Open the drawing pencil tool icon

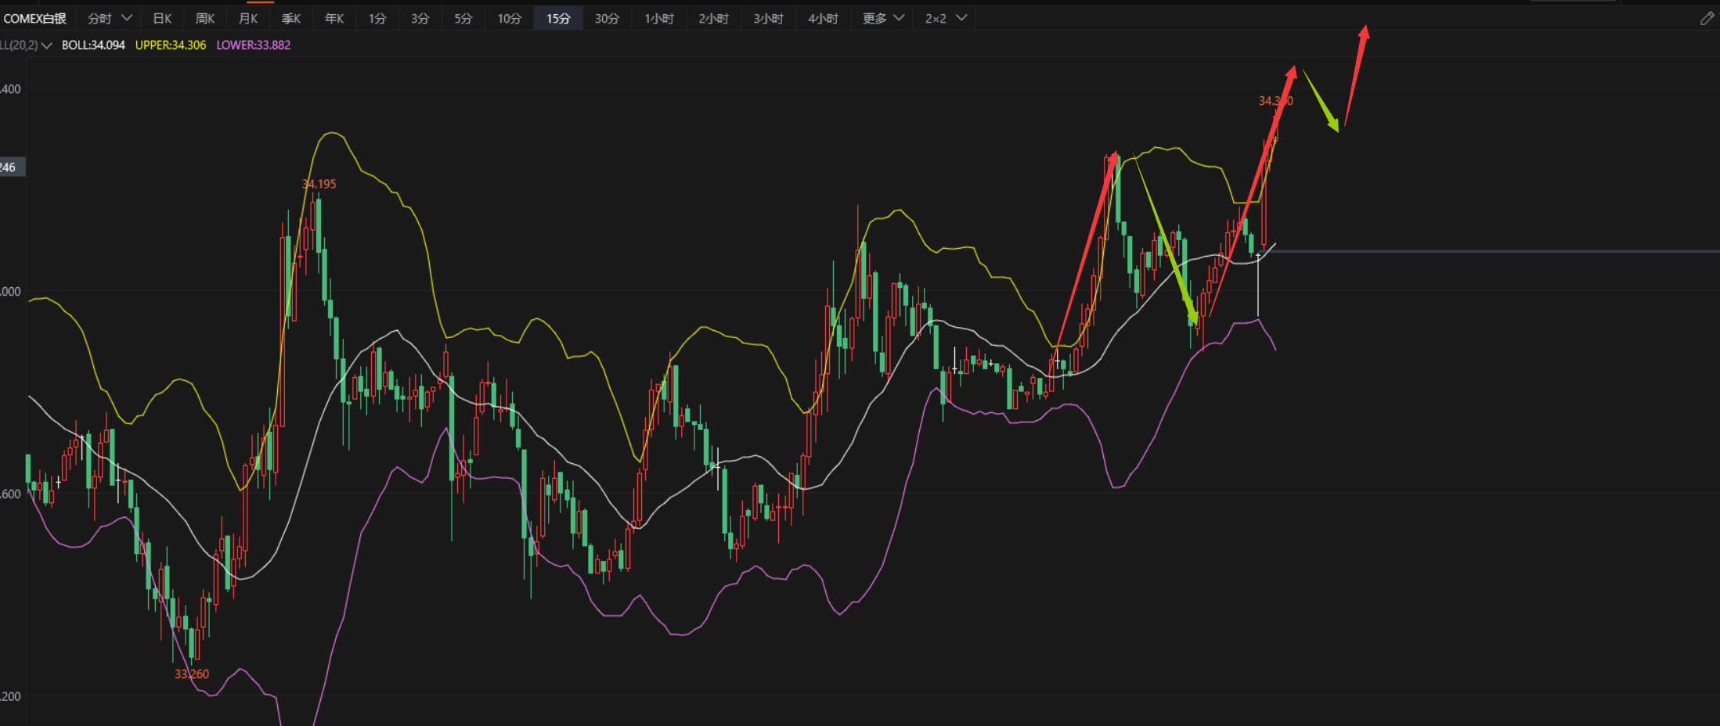[1707, 19]
